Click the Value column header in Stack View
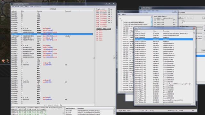This screenshot has width=205, height=115. 155,31
